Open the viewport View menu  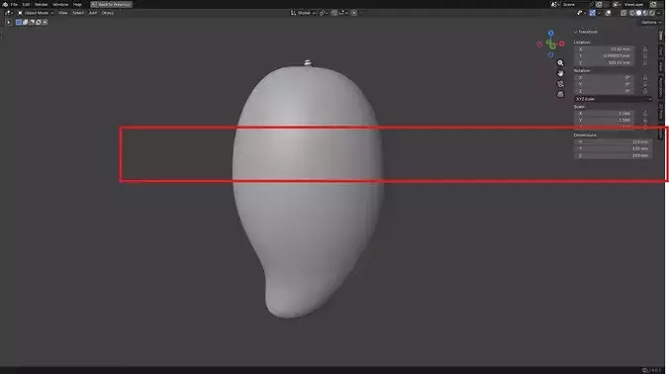(x=62, y=13)
